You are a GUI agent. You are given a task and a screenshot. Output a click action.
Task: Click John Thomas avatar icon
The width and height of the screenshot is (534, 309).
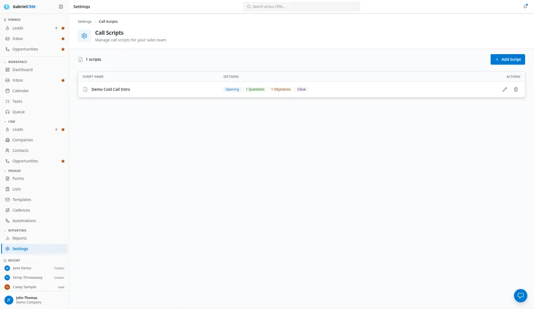coord(9,300)
